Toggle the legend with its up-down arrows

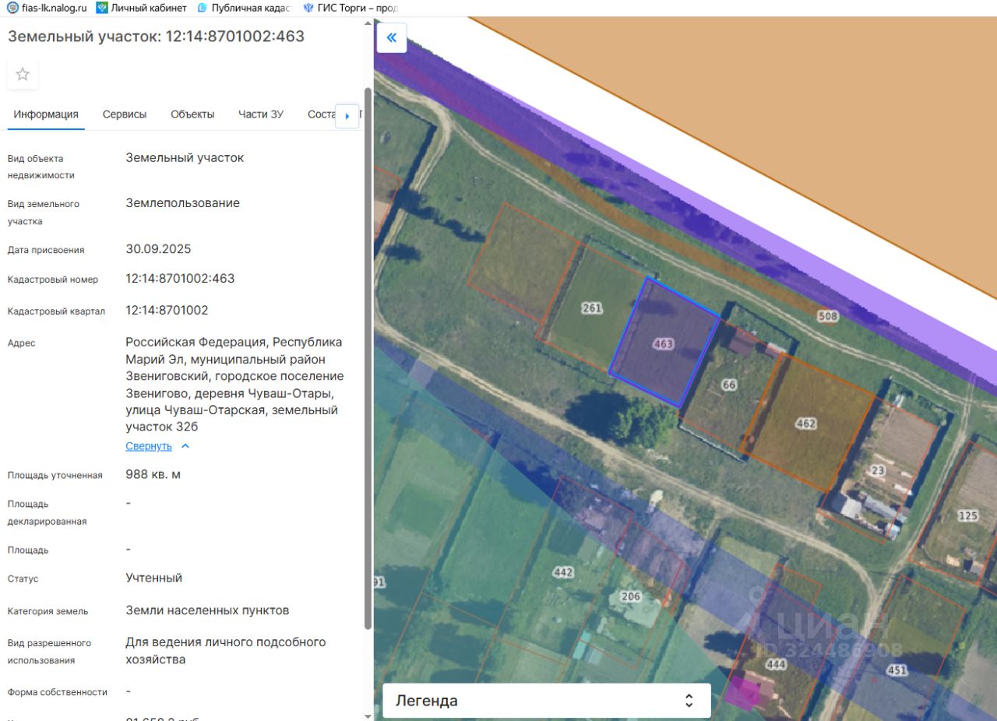[689, 701]
